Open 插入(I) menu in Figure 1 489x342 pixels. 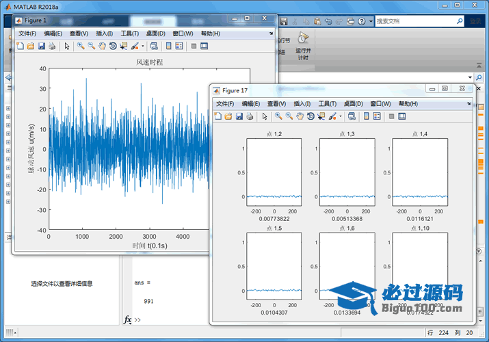(105, 34)
